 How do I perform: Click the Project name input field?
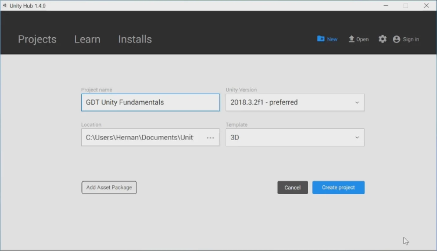(151, 102)
